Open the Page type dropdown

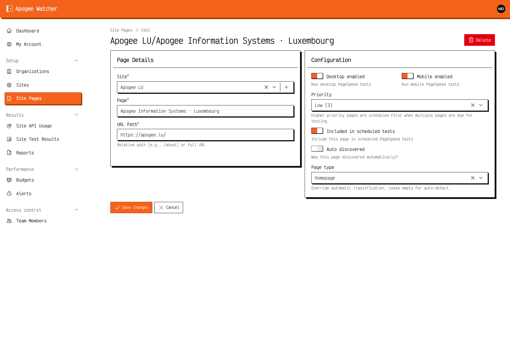(481, 178)
